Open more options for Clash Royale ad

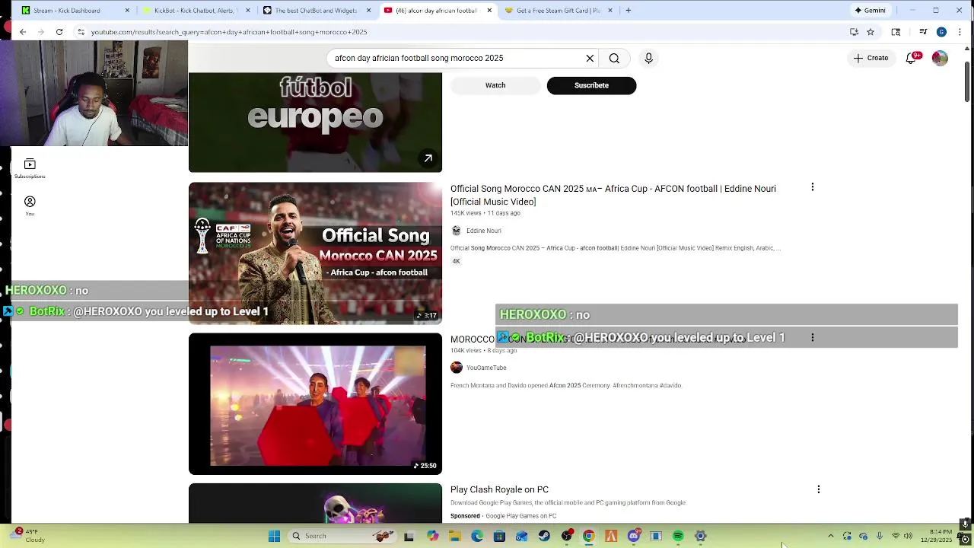[818, 489]
